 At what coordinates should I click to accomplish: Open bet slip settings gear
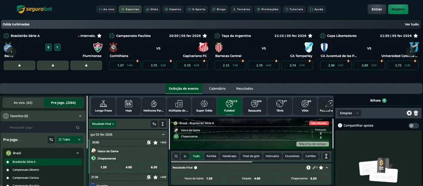409,113
